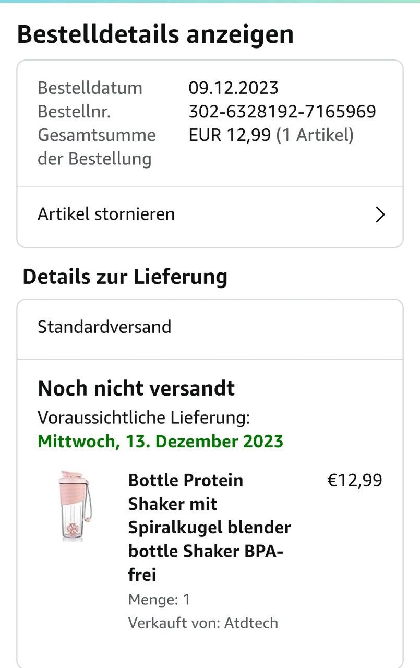
Task: Tap the pink protein shaker product thumbnail
Action: point(76,505)
